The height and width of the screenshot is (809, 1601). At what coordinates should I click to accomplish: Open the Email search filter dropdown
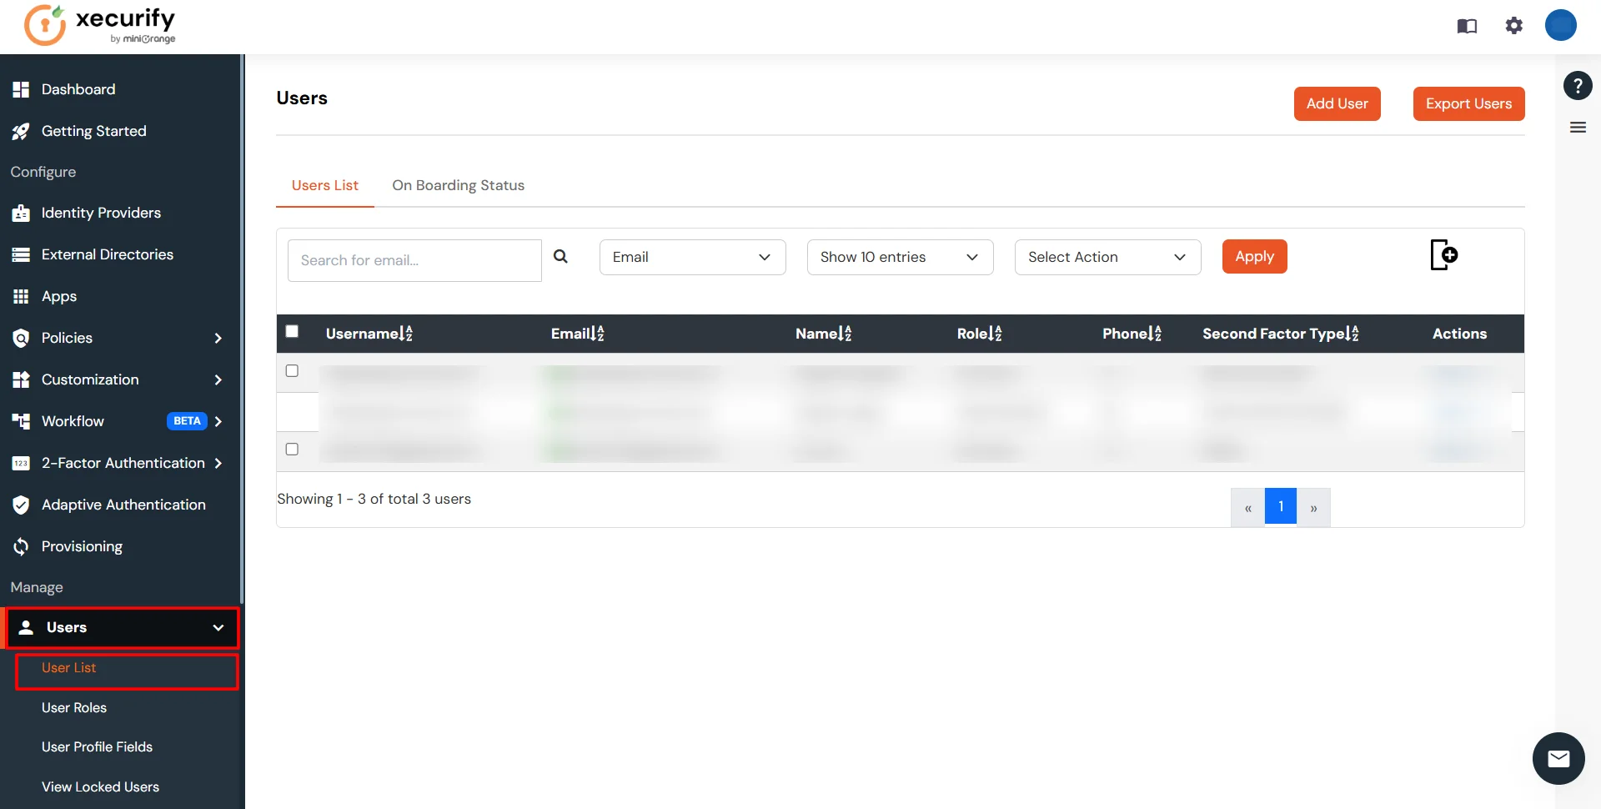692,257
